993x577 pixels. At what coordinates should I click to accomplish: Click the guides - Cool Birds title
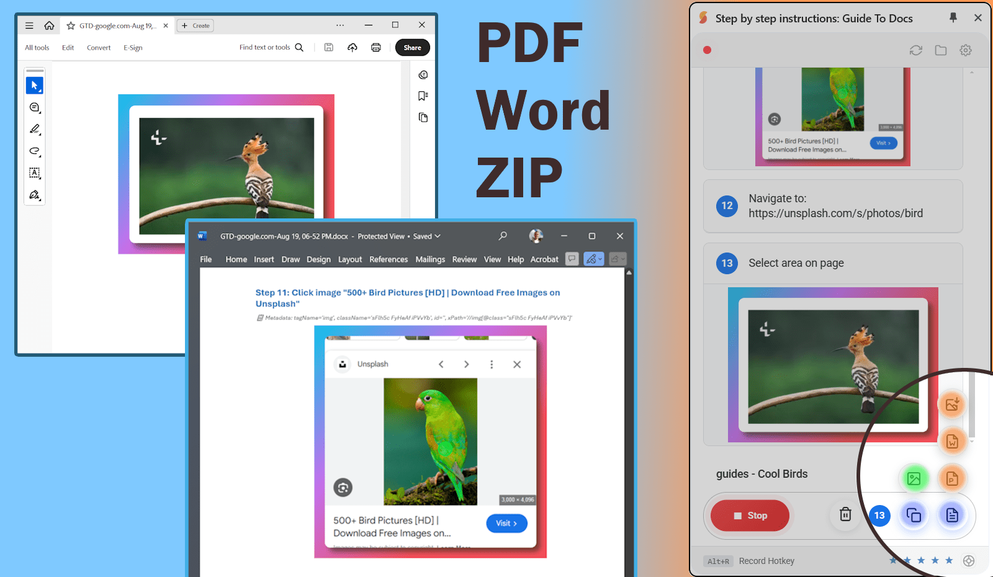coord(762,474)
